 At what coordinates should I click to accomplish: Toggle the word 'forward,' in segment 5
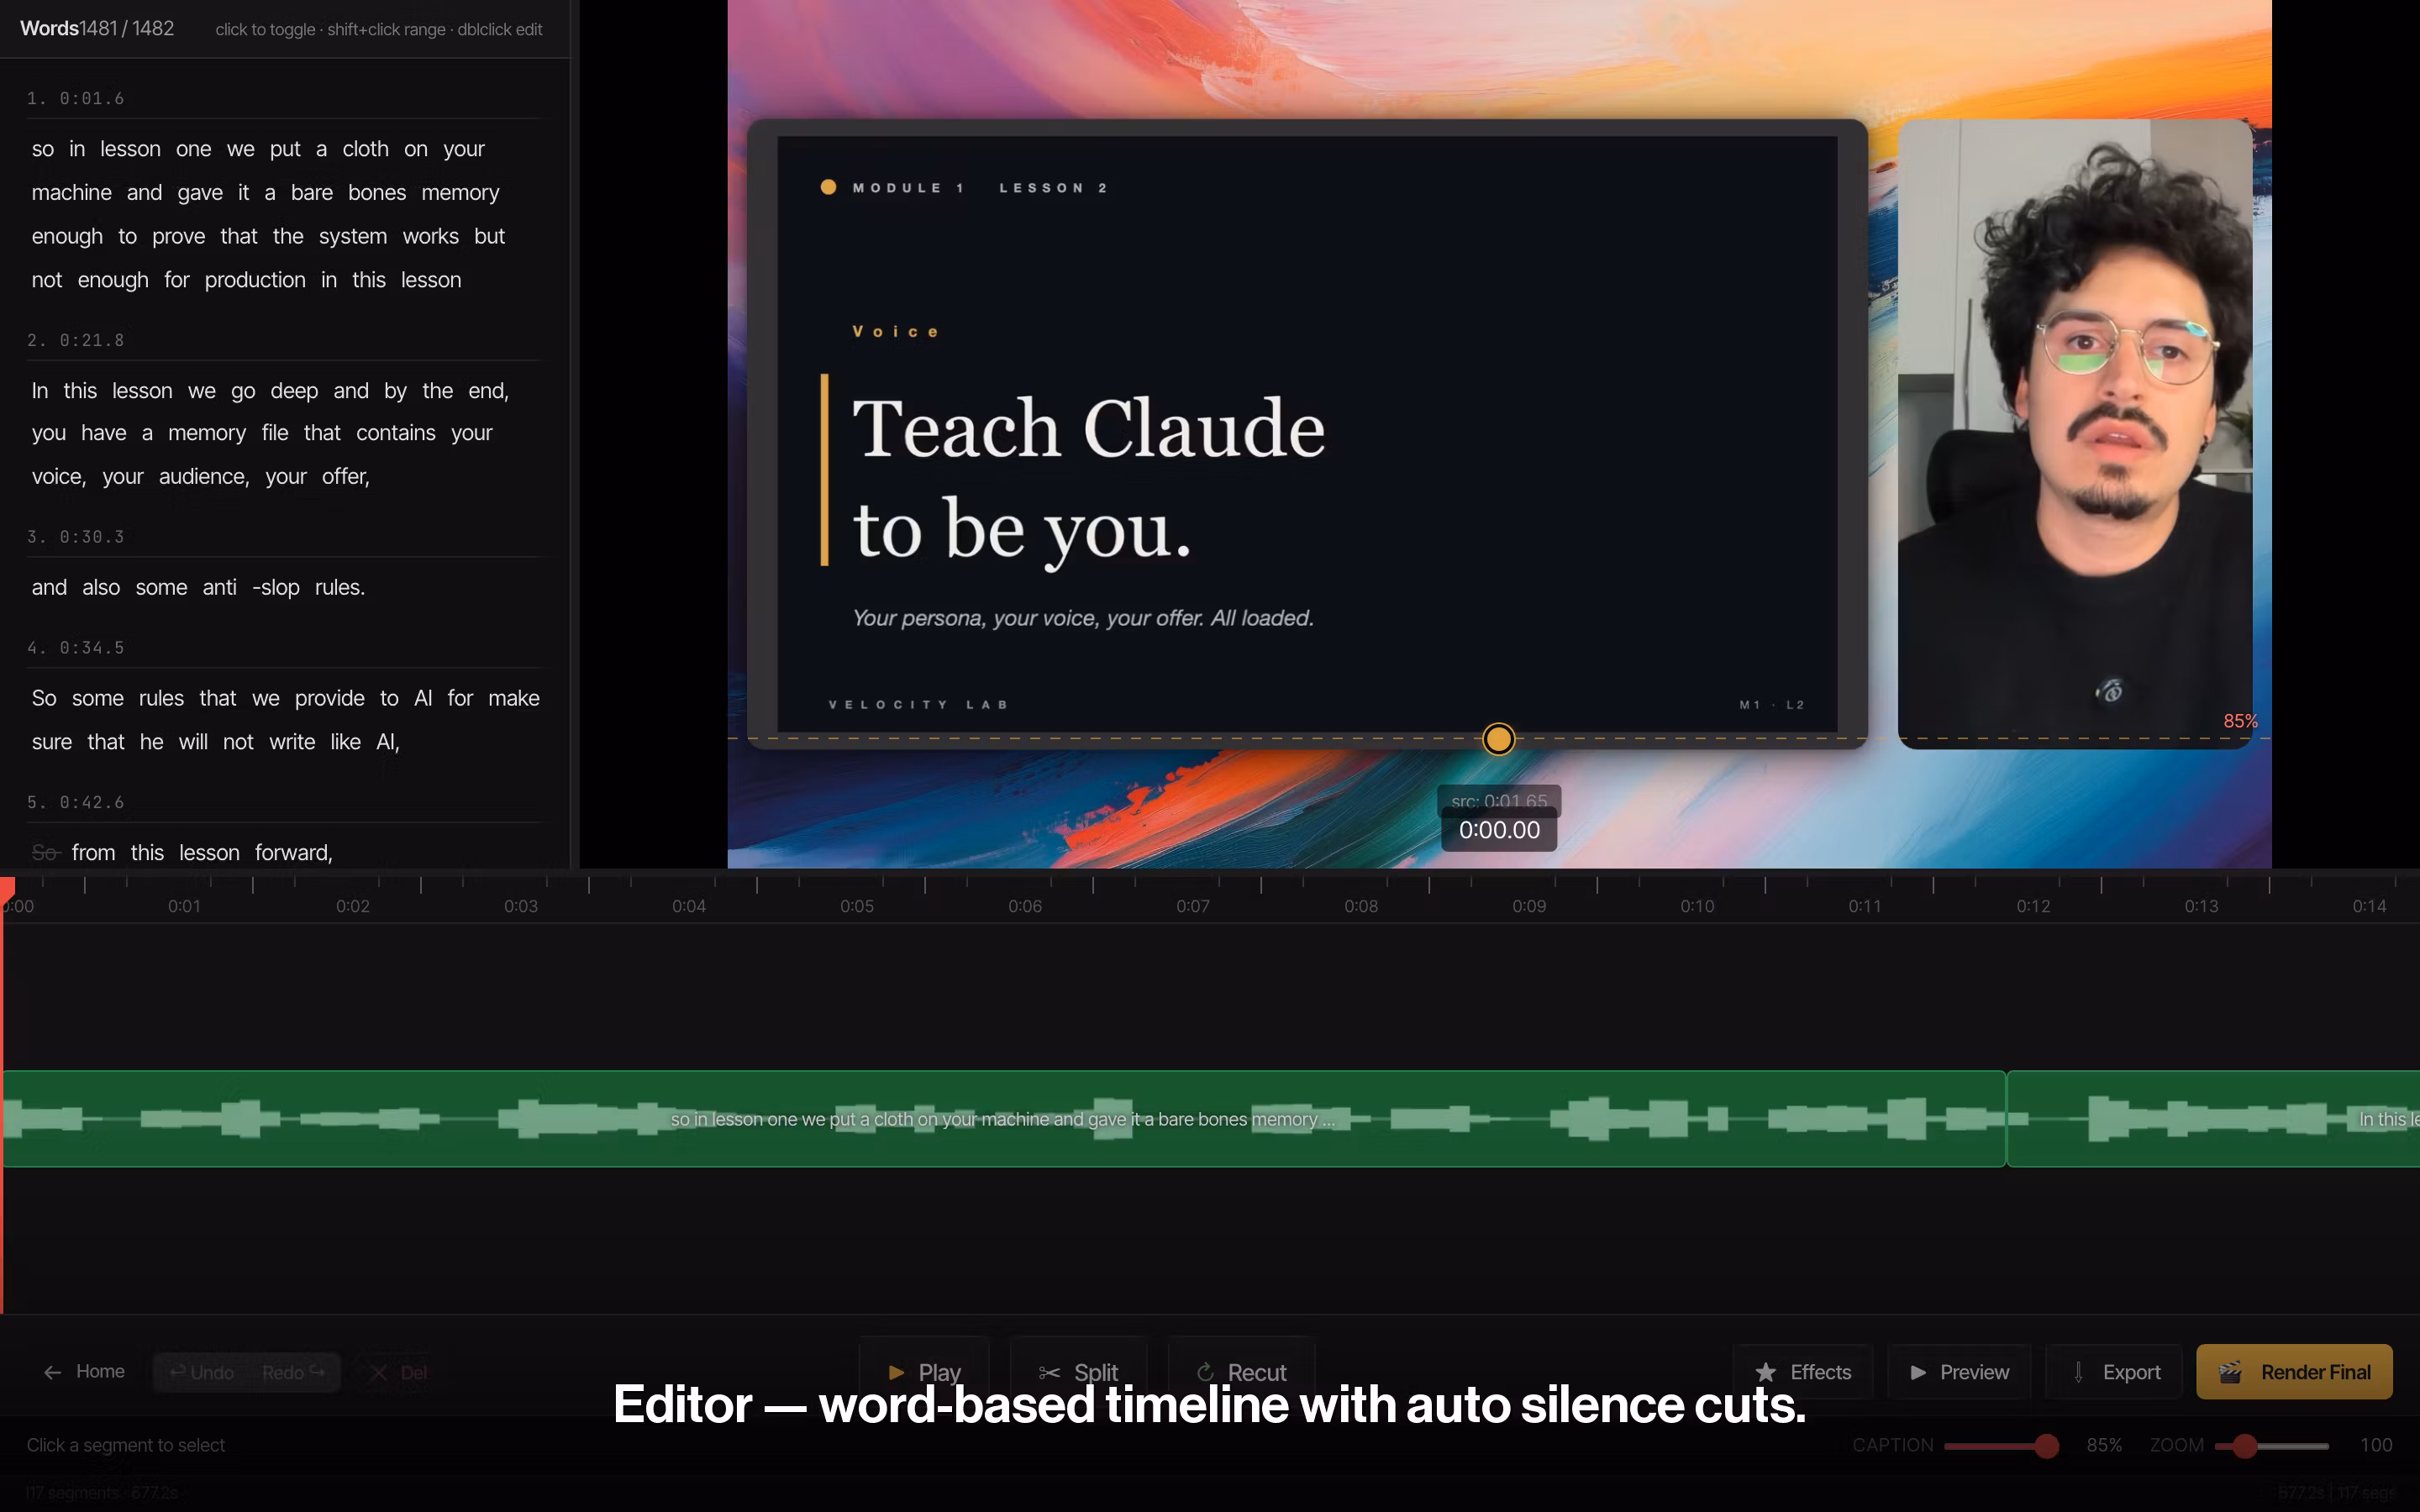point(293,852)
